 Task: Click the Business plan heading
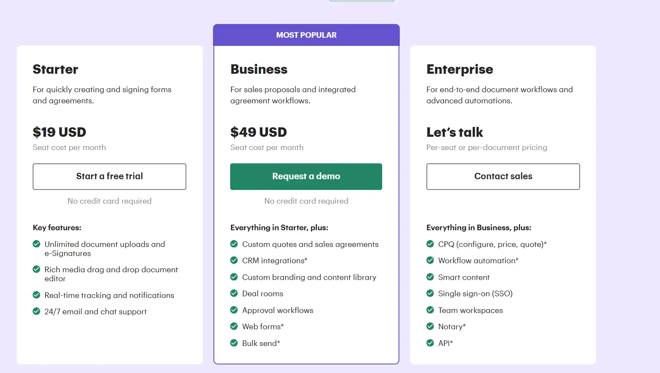click(259, 69)
